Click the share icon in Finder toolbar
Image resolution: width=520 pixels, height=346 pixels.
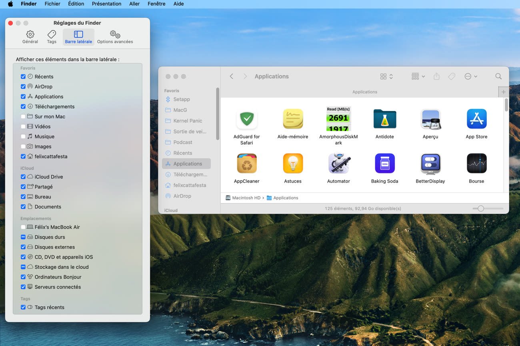(436, 76)
